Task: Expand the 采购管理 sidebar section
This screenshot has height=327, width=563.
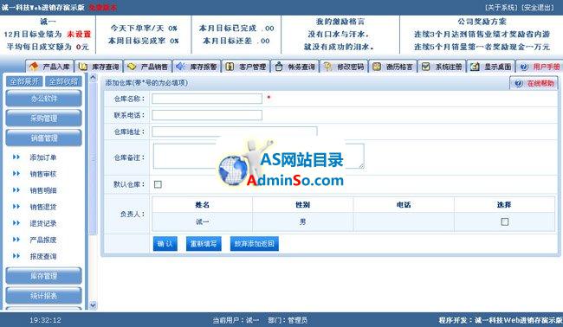Action: coord(44,118)
